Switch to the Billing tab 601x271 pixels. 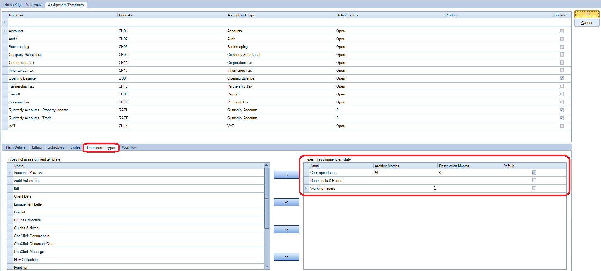(x=37, y=147)
